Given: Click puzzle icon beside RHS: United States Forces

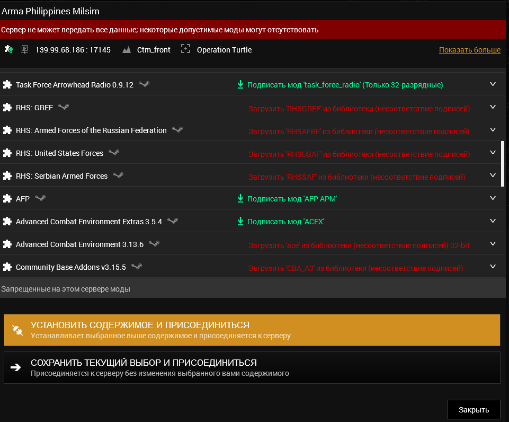Looking at the screenshot, I should point(7,153).
